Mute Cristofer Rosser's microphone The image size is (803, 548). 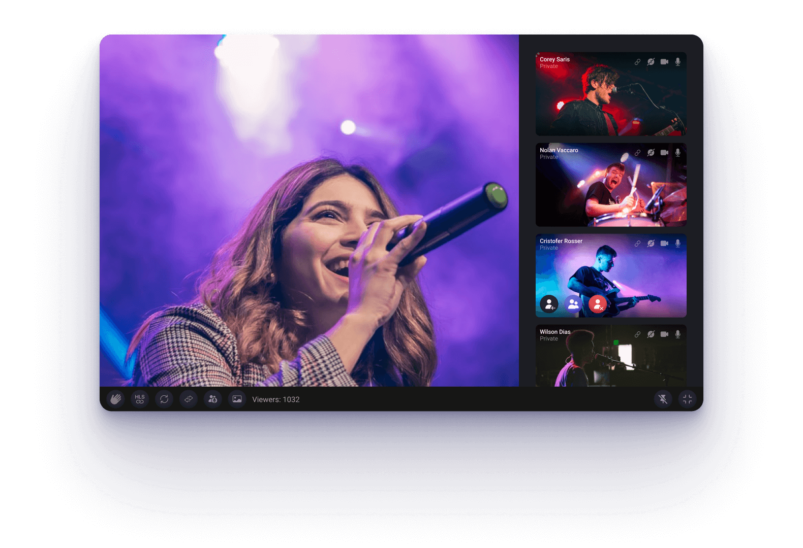click(677, 244)
